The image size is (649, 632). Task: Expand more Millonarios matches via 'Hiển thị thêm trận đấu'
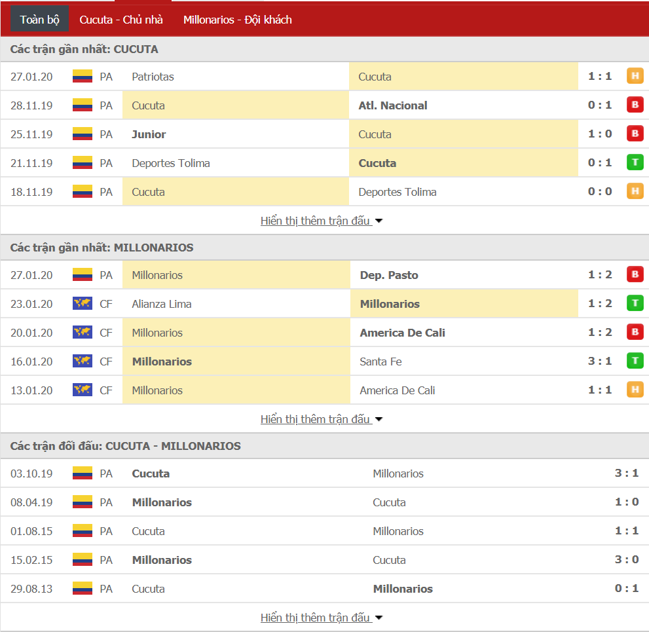(x=321, y=419)
